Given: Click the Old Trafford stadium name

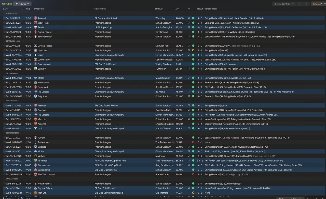Looking at the screenshot, I should (x=161, y=193).
